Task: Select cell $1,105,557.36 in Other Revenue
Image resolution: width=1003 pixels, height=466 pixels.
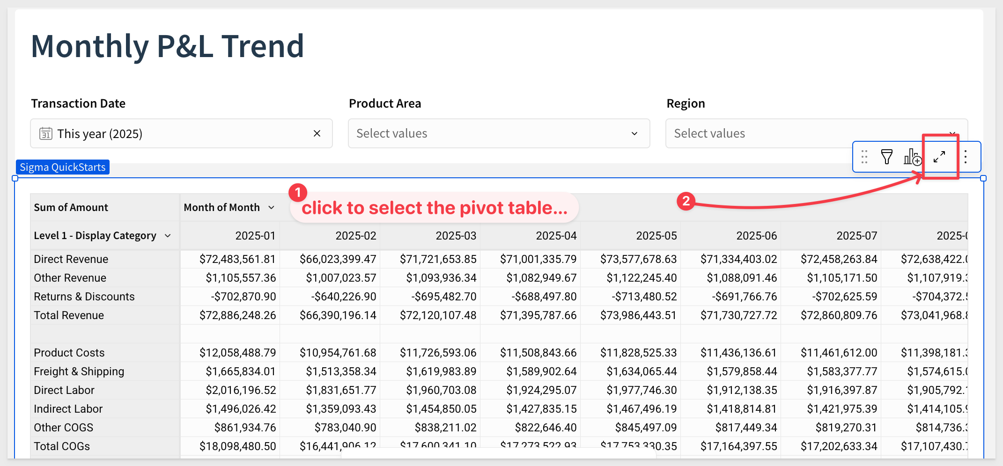Action: (230, 277)
